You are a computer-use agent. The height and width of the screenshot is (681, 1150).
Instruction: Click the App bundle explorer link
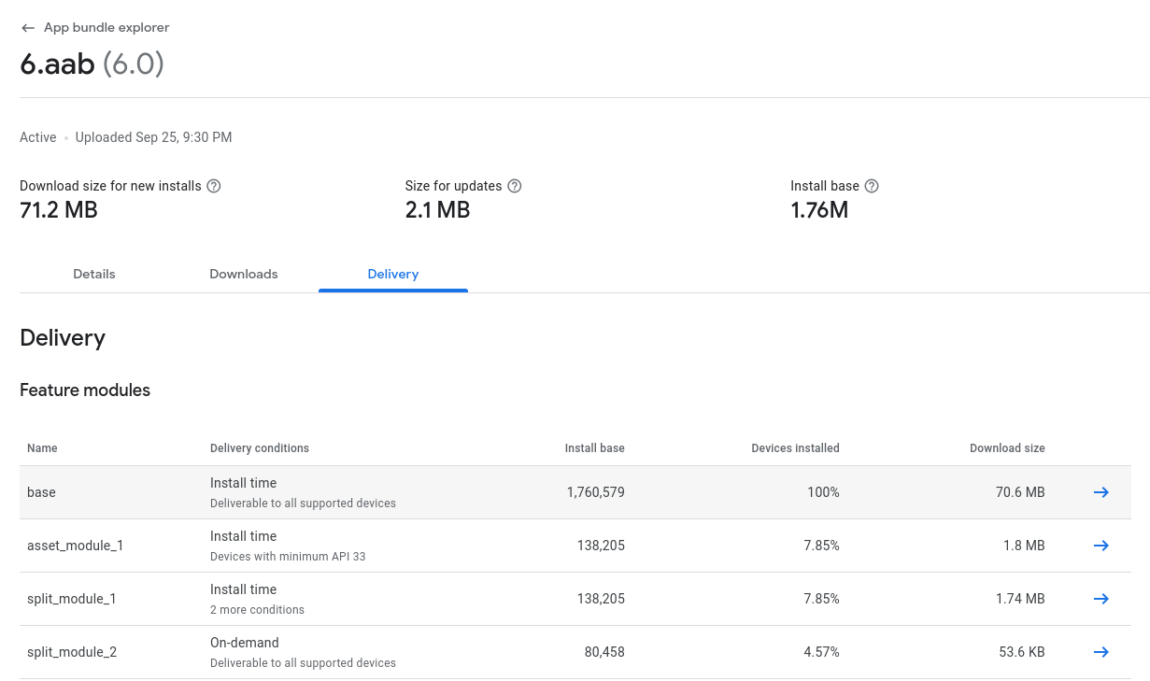point(106,28)
